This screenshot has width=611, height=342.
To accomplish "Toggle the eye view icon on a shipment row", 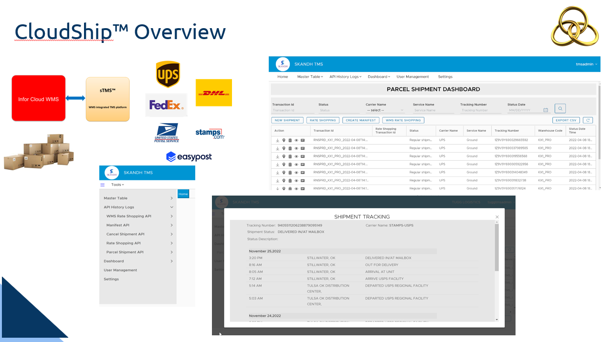I will [297, 140].
